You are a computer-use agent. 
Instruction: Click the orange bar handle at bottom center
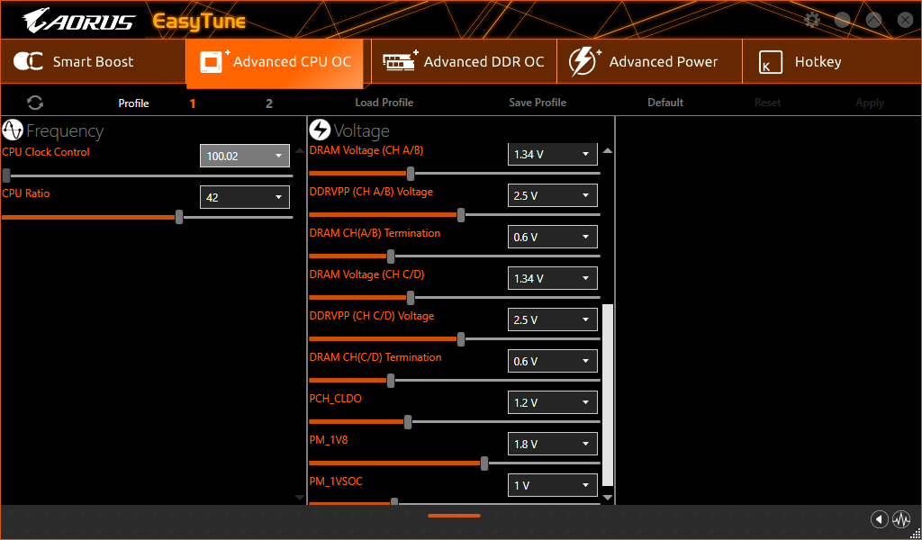(x=454, y=516)
